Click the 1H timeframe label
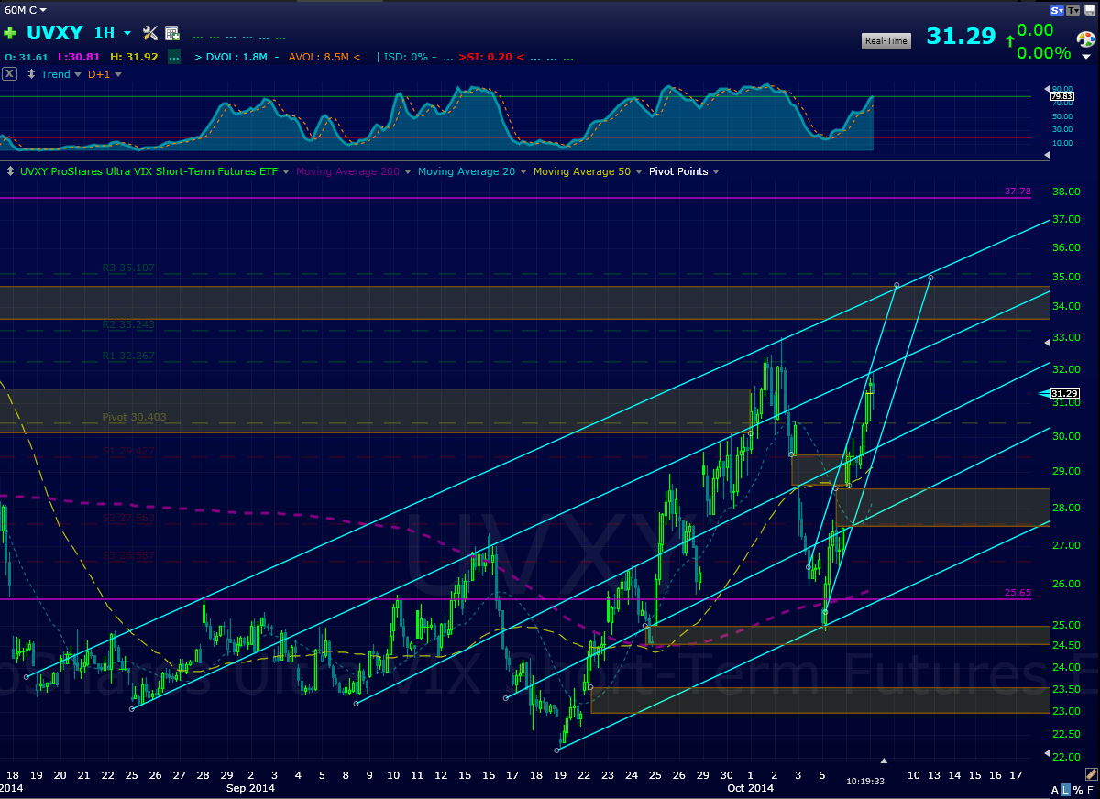 [x=104, y=33]
